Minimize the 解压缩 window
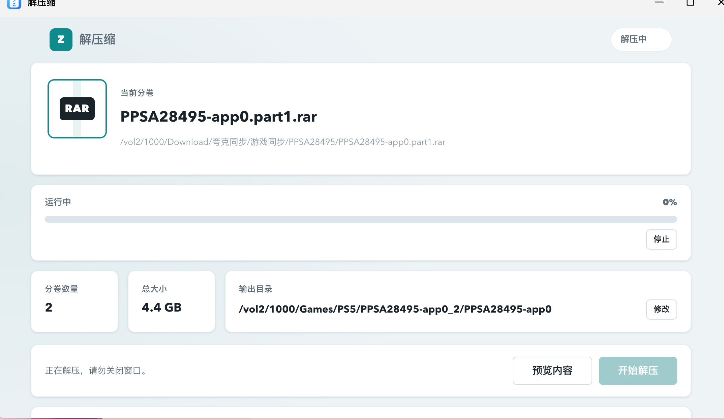 click(x=659, y=3)
